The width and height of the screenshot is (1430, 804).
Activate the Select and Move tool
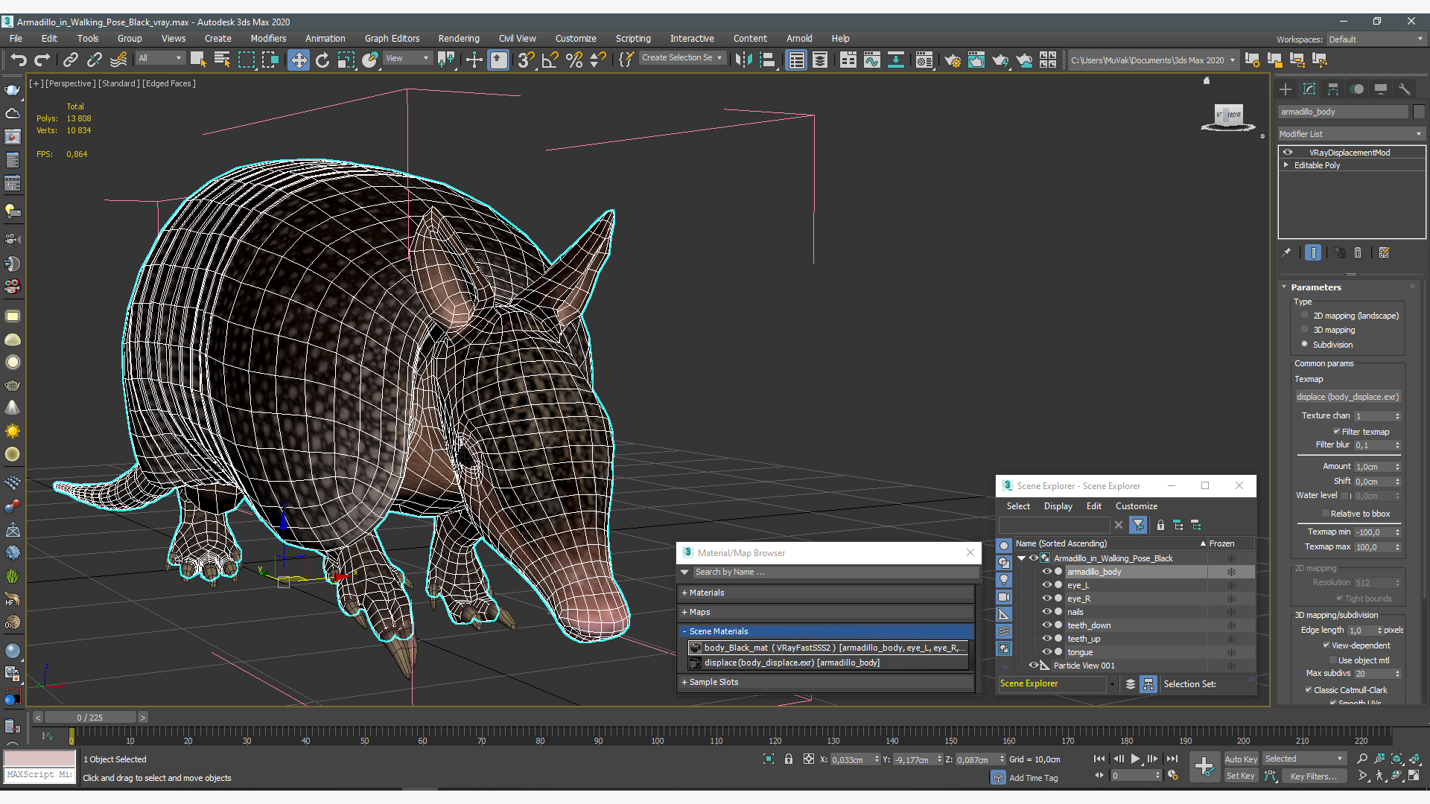[298, 60]
